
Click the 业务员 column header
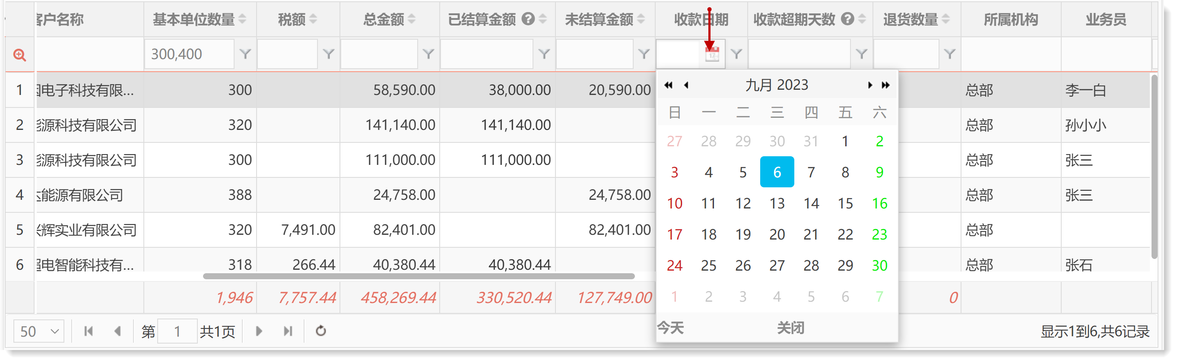click(1106, 19)
